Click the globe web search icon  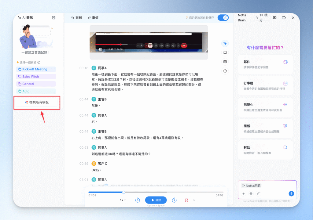click(251, 194)
